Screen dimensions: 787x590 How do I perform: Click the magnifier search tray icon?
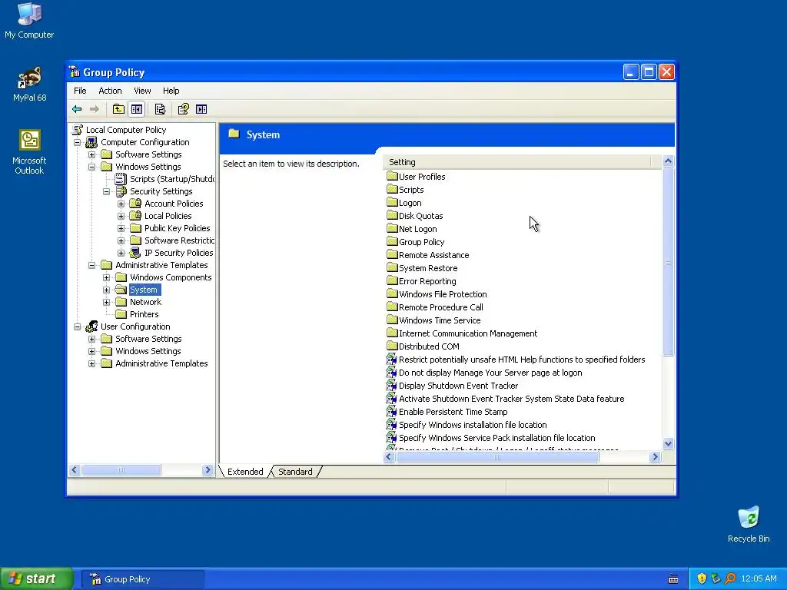[x=731, y=578]
